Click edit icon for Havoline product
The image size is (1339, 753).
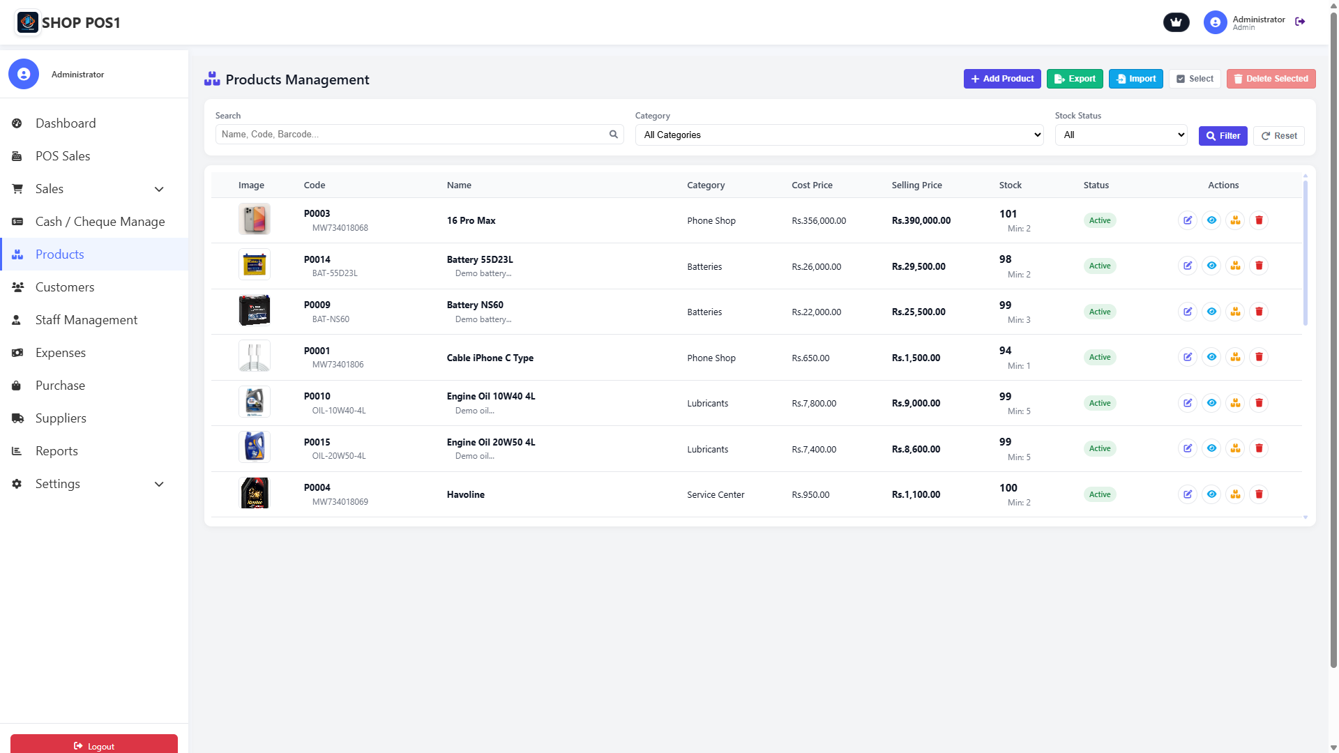(x=1187, y=494)
